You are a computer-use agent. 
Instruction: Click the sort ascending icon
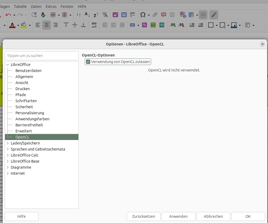pyautogui.click(x=87, y=15)
